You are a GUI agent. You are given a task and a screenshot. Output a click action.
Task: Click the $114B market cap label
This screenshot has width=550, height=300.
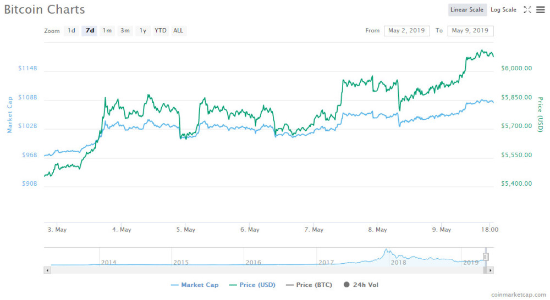click(x=28, y=68)
